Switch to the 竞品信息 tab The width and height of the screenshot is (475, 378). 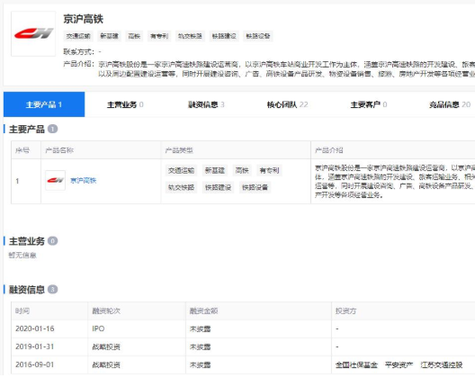[450, 104]
